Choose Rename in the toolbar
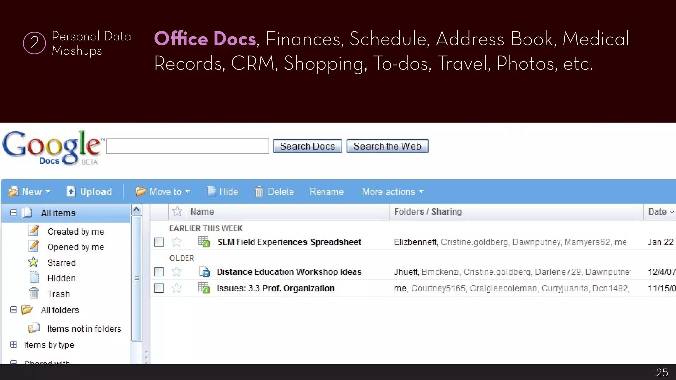 pos(326,192)
